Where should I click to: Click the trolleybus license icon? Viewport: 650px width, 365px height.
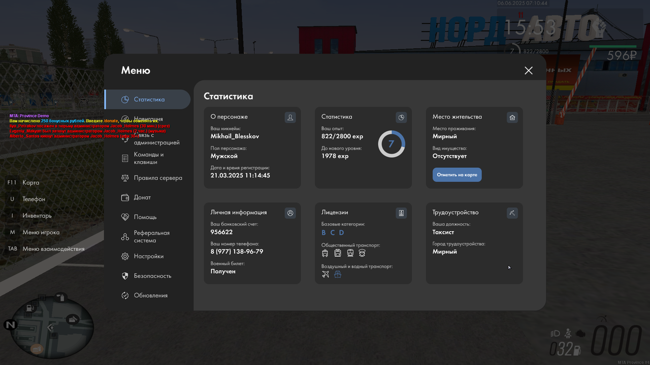pos(325,253)
